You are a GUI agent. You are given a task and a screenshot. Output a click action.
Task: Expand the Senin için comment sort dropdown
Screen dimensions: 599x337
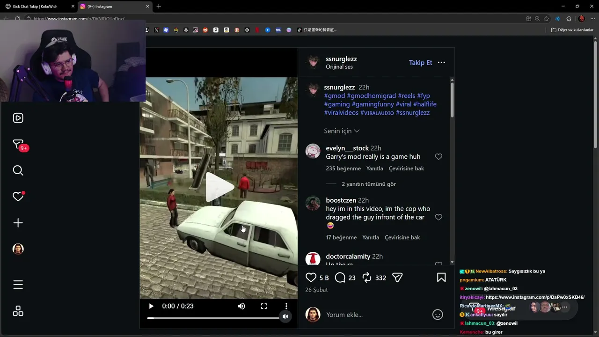pos(342,131)
